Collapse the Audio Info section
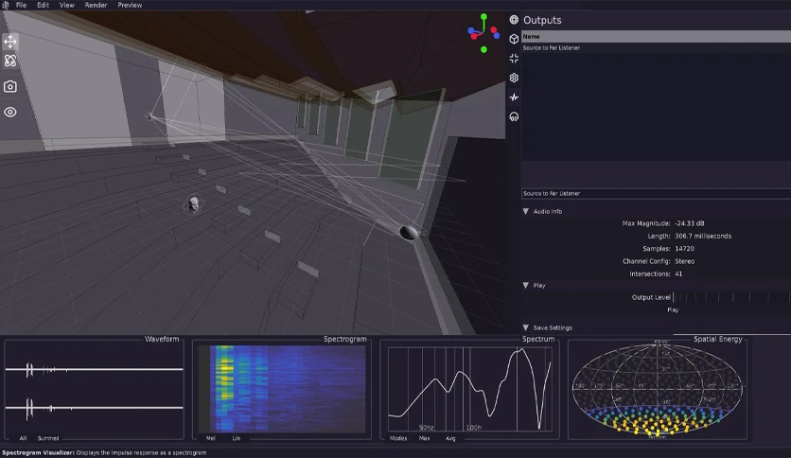The height and width of the screenshot is (458, 791). point(526,211)
